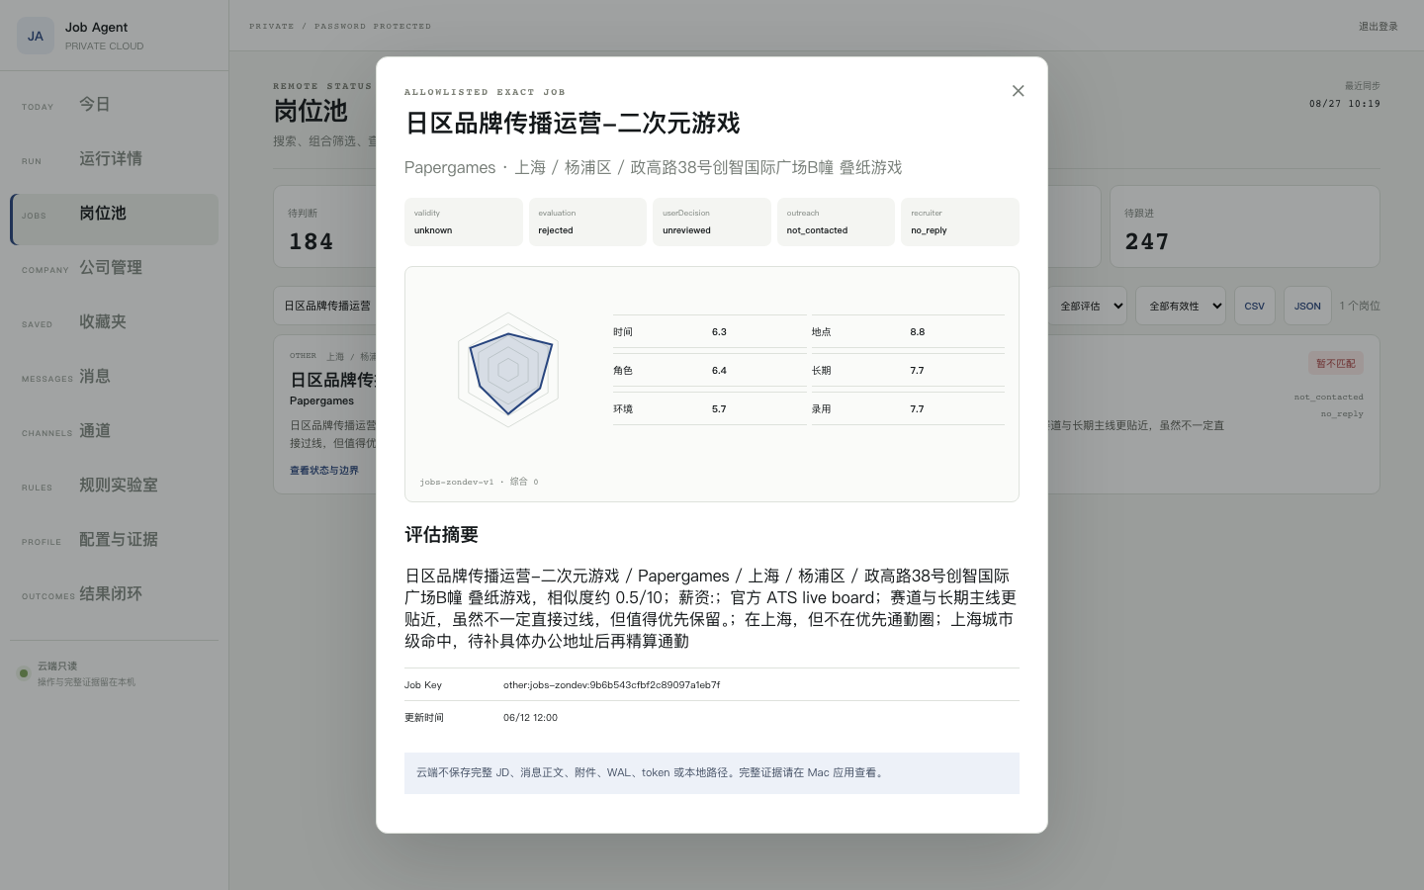
Task: Click the blue cloud storage notice
Action: coord(712,773)
